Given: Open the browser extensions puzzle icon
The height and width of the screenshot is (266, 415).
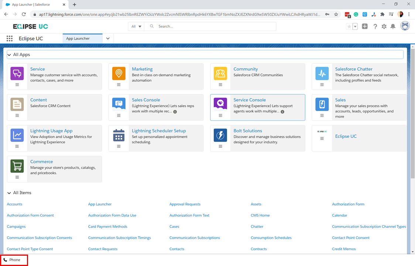Looking at the screenshot, I should [382, 14].
